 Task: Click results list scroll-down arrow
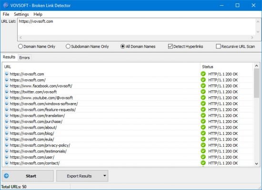[x=256, y=164]
